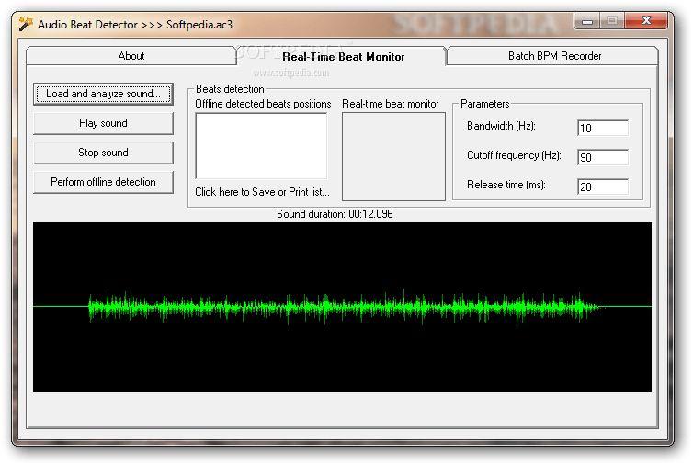Close the Audio Beat Detector window
Image resolution: width=693 pixels, height=465 pixels.
(x=646, y=21)
